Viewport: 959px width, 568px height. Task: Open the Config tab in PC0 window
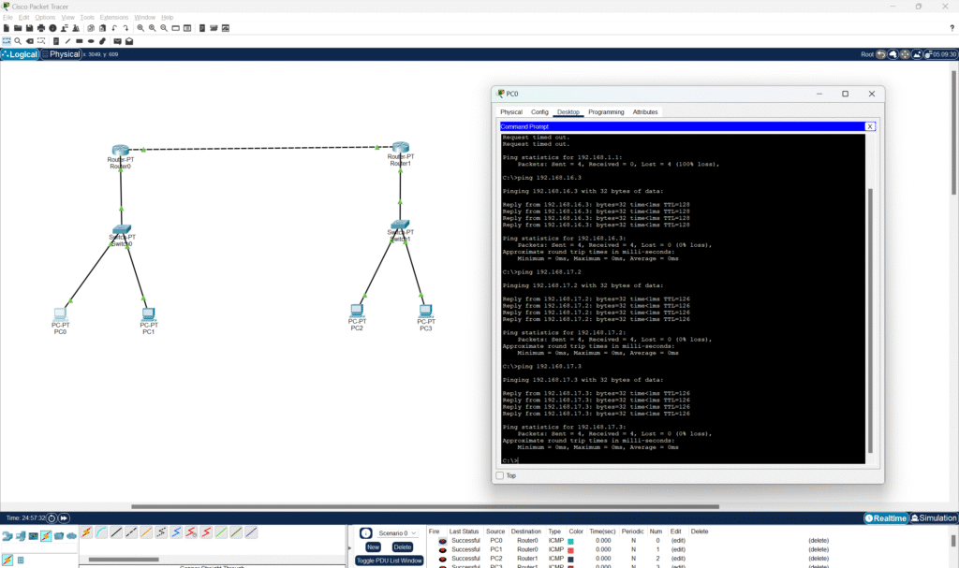tap(539, 112)
